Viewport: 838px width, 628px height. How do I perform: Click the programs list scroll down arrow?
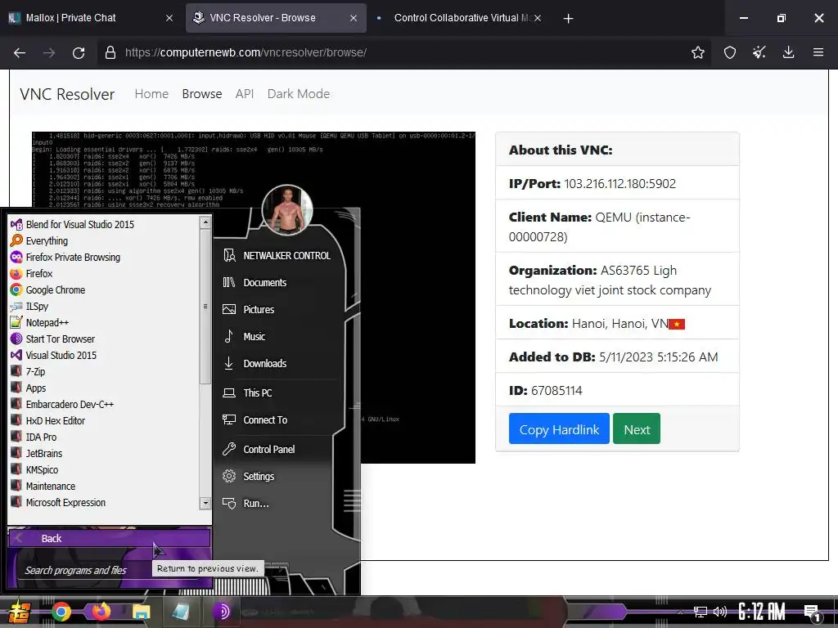205,503
